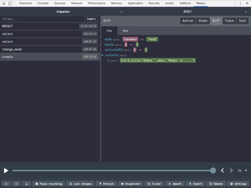Image resolution: width=251 pixels, height=188 pixels.
Task: Open the AdBlock tab
Action: click(185, 3)
